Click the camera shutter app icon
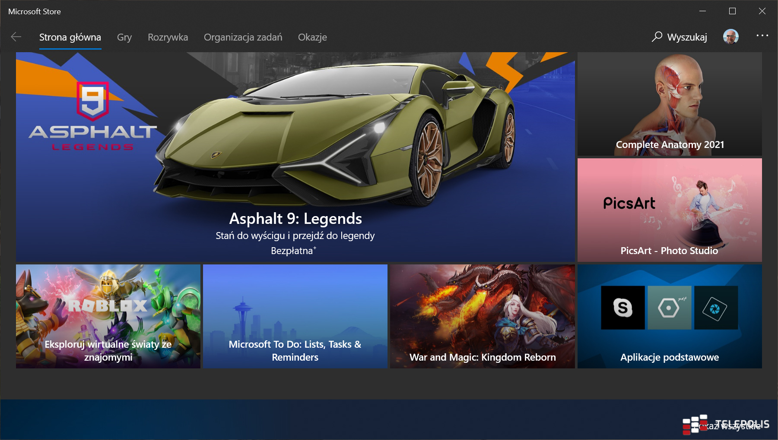Image resolution: width=778 pixels, height=440 pixels. click(716, 308)
